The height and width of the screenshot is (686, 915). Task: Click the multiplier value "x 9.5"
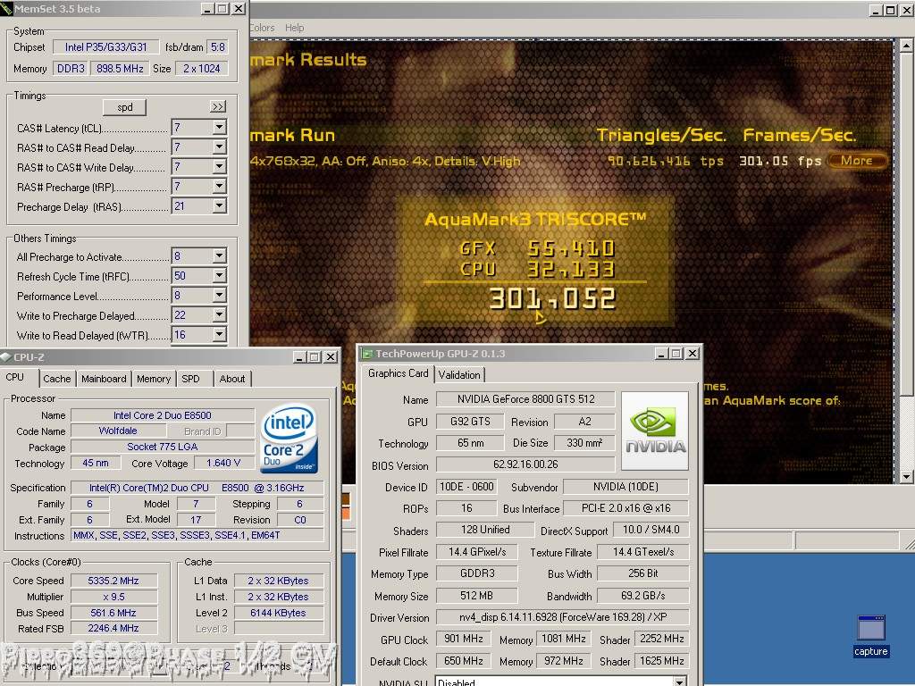pyautogui.click(x=113, y=597)
